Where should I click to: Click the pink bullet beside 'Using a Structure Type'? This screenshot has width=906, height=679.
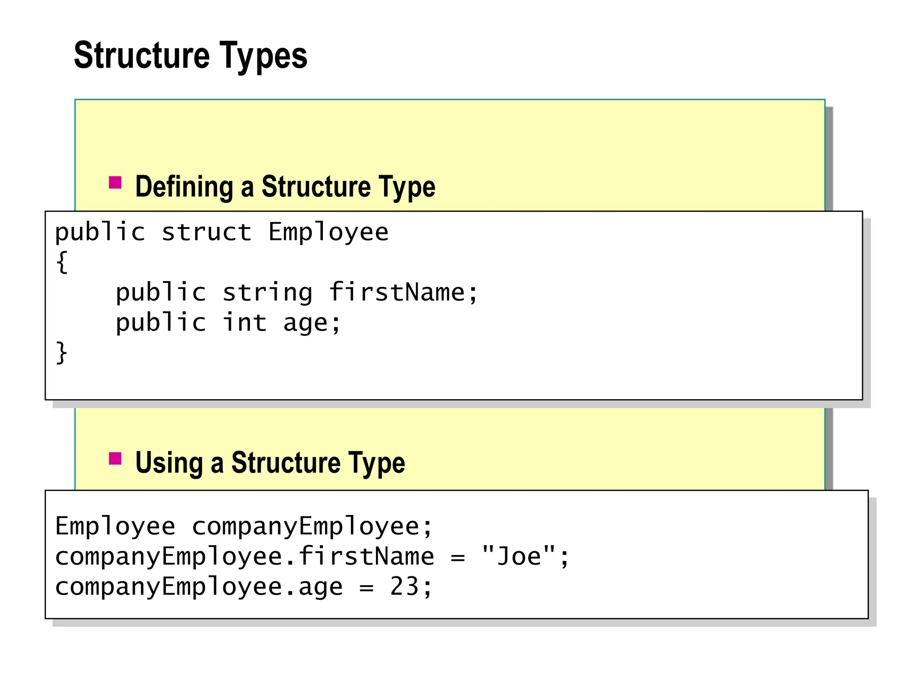tap(115, 458)
